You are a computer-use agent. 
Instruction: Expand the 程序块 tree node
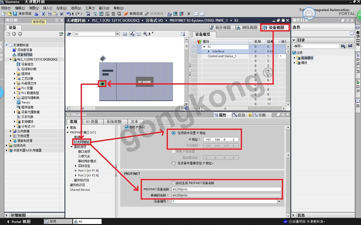coord(15,74)
